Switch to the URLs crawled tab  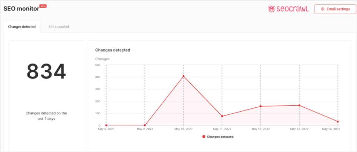(x=59, y=26)
